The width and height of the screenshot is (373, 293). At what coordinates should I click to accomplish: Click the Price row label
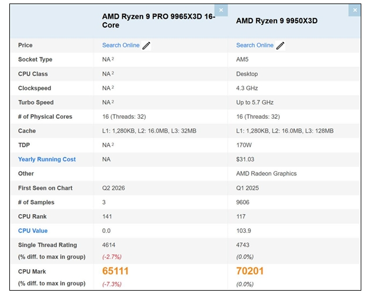tap(25, 45)
